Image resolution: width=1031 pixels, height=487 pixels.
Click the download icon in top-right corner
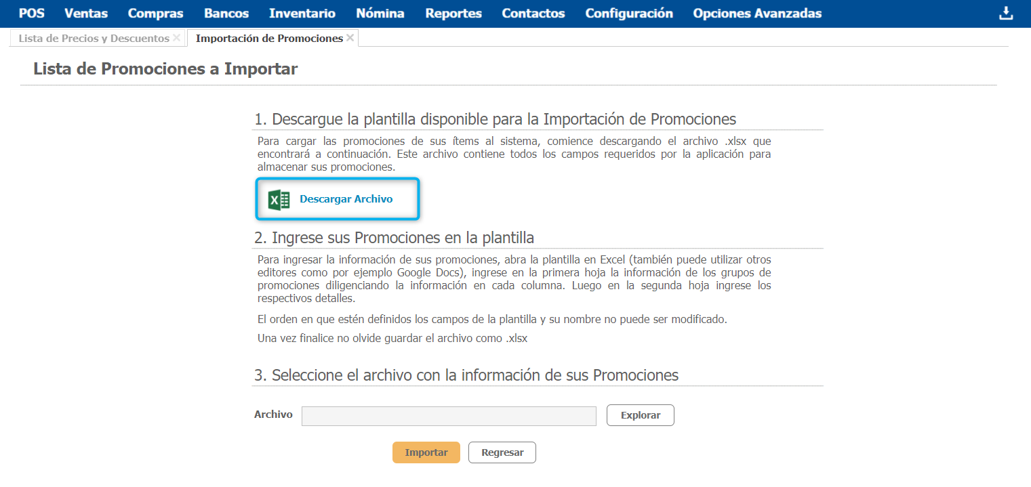coord(1006,14)
